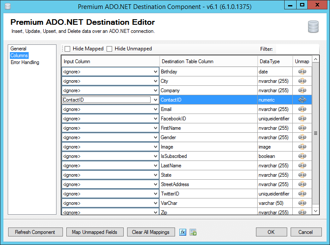
Task: Enable the Hide Unmapped checkbox
Action: [x=109, y=49]
